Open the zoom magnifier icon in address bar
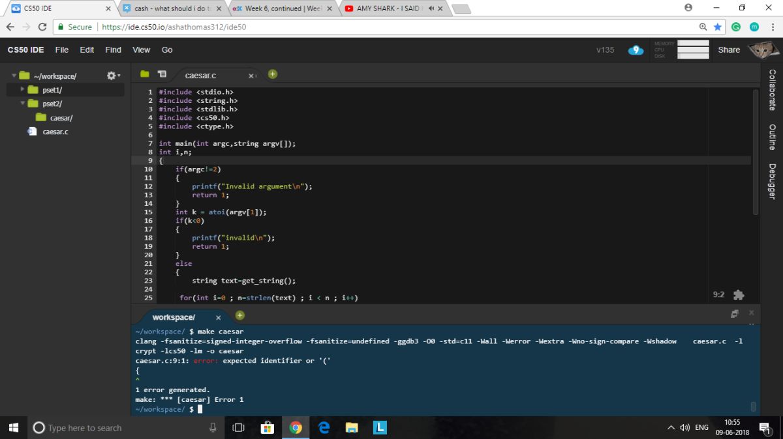783x439 pixels. pyautogui.click(x=703, y=27)
